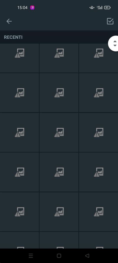
Task: Pick fourth row left image tile
Action: coord(19,172)
